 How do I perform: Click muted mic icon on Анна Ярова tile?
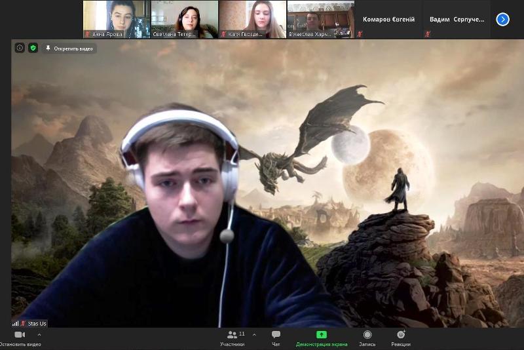(x=88, y=34)
